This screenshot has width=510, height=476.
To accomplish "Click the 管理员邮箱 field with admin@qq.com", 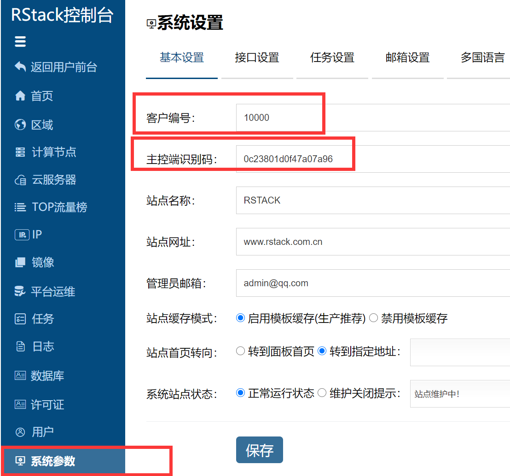I will click(x=373, y=283).
